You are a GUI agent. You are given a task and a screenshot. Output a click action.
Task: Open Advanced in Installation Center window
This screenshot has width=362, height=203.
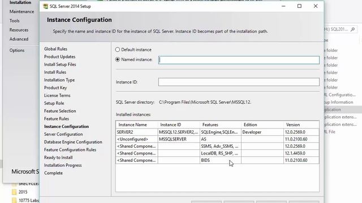tap(19, 39)
